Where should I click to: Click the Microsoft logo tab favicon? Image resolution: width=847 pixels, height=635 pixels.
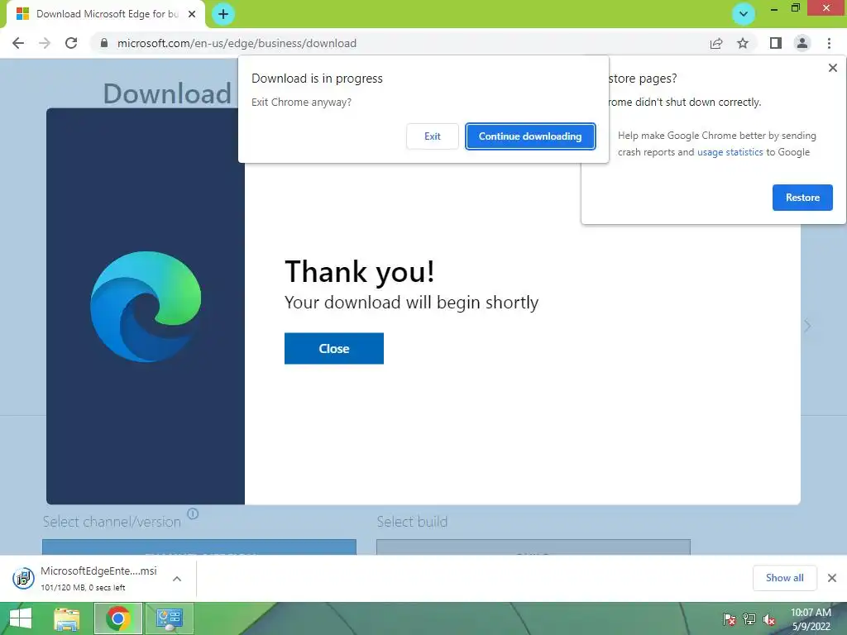(x=22, y=14)
